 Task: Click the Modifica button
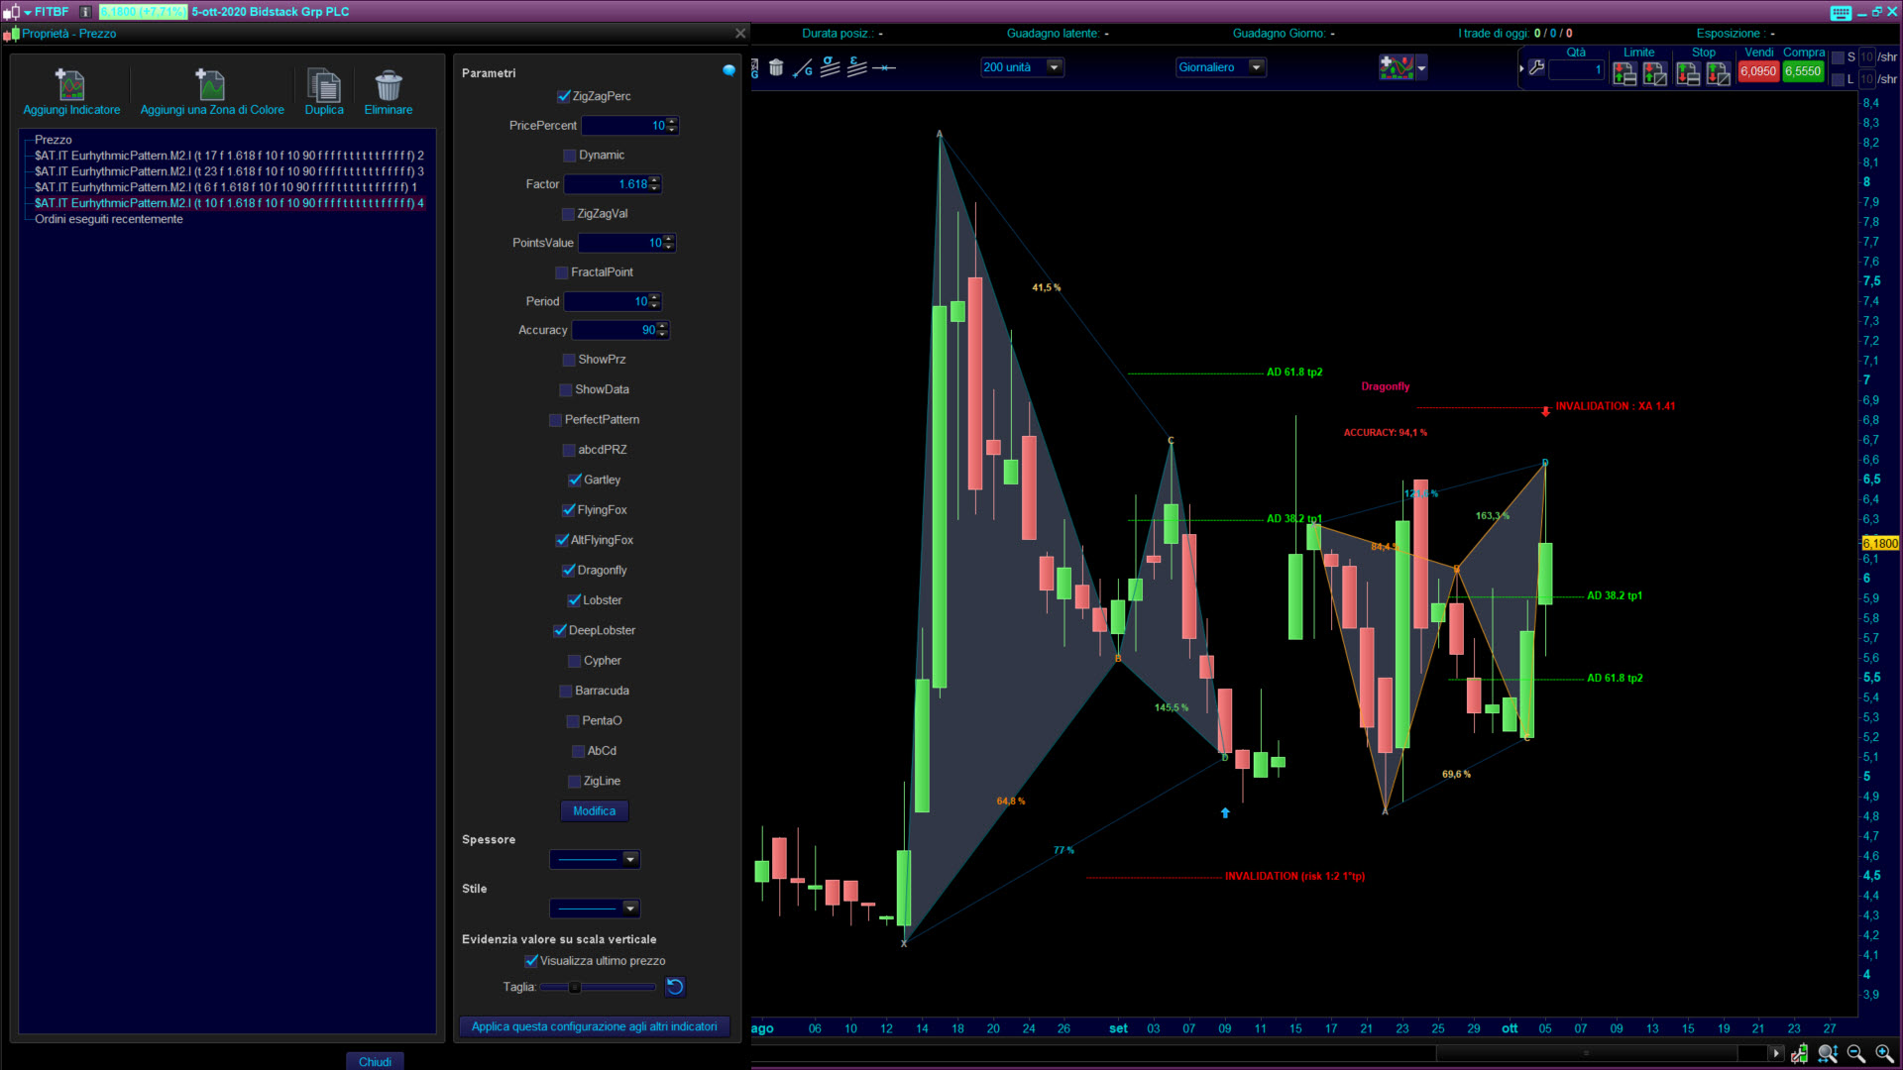594,811
